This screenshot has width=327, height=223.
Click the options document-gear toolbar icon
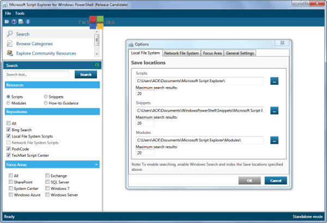[21, 21]
